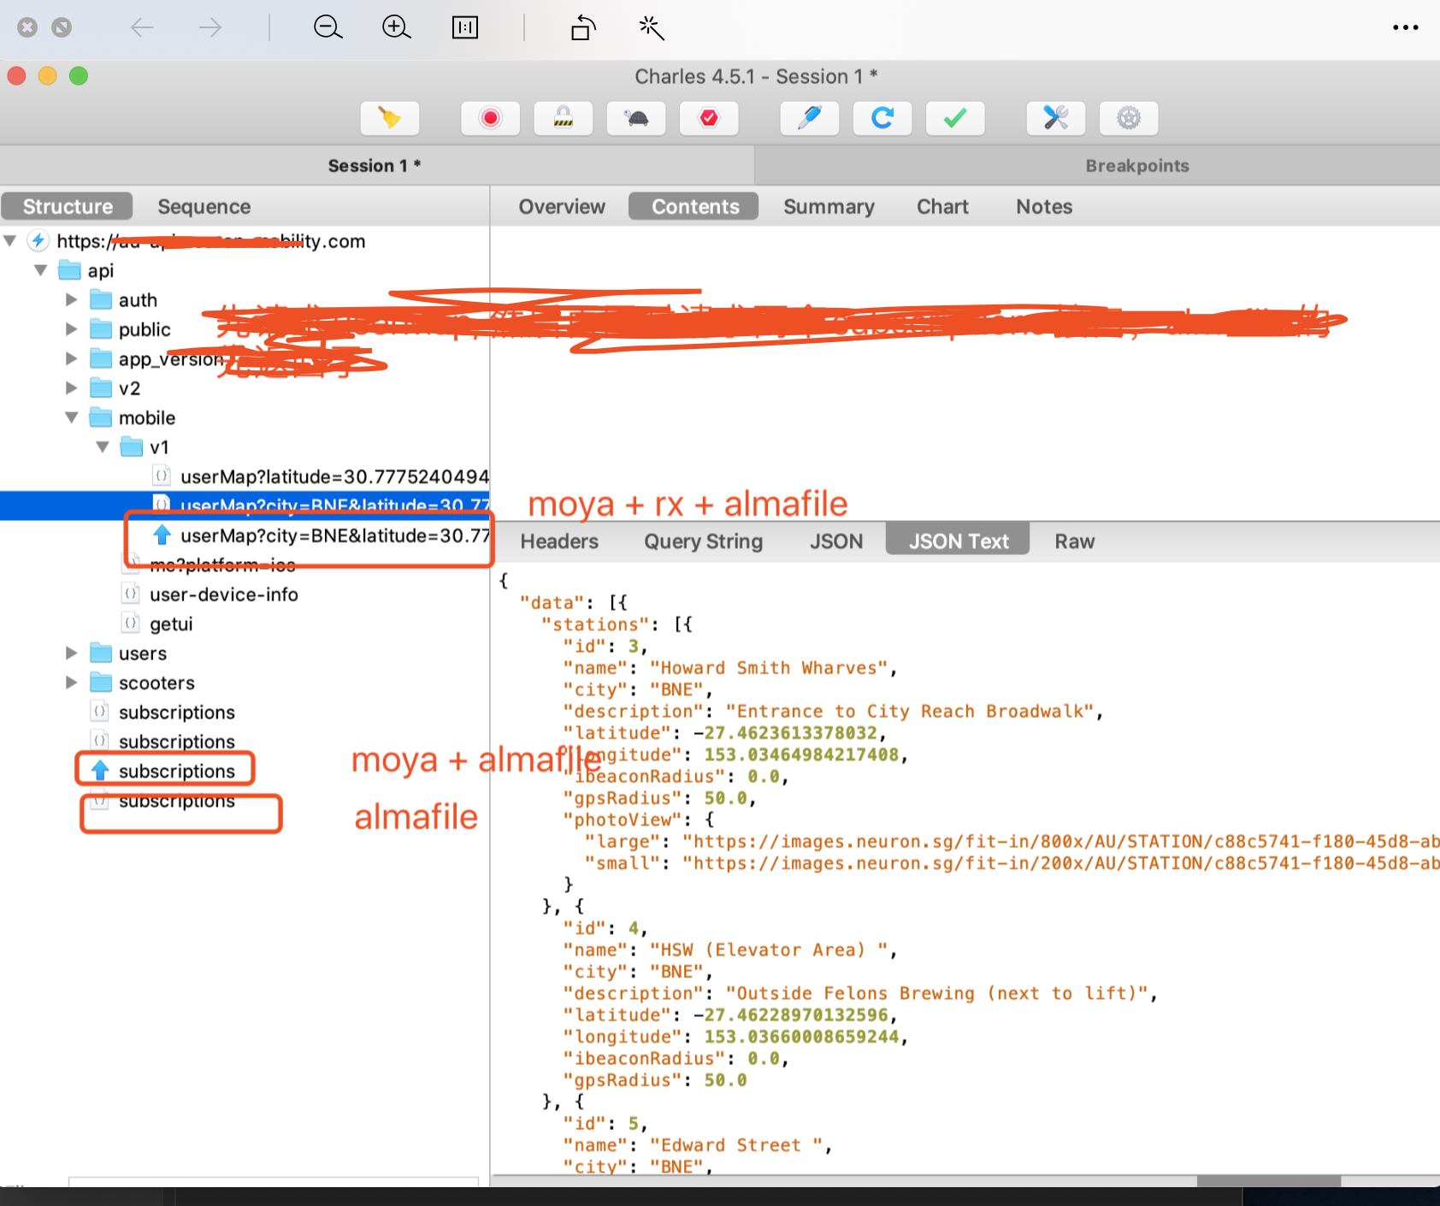Select the getui request in the tree
The image size is (1440, 1206).
point(171,624)
